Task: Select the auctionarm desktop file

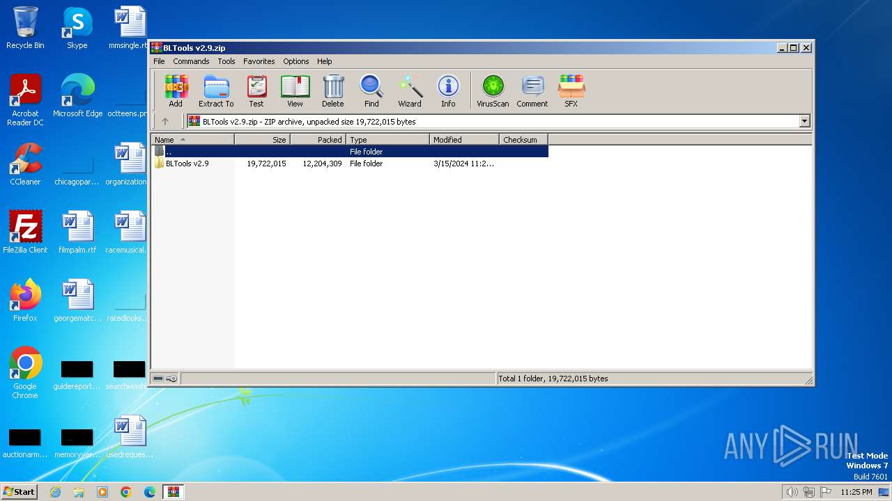Action: 25,443
